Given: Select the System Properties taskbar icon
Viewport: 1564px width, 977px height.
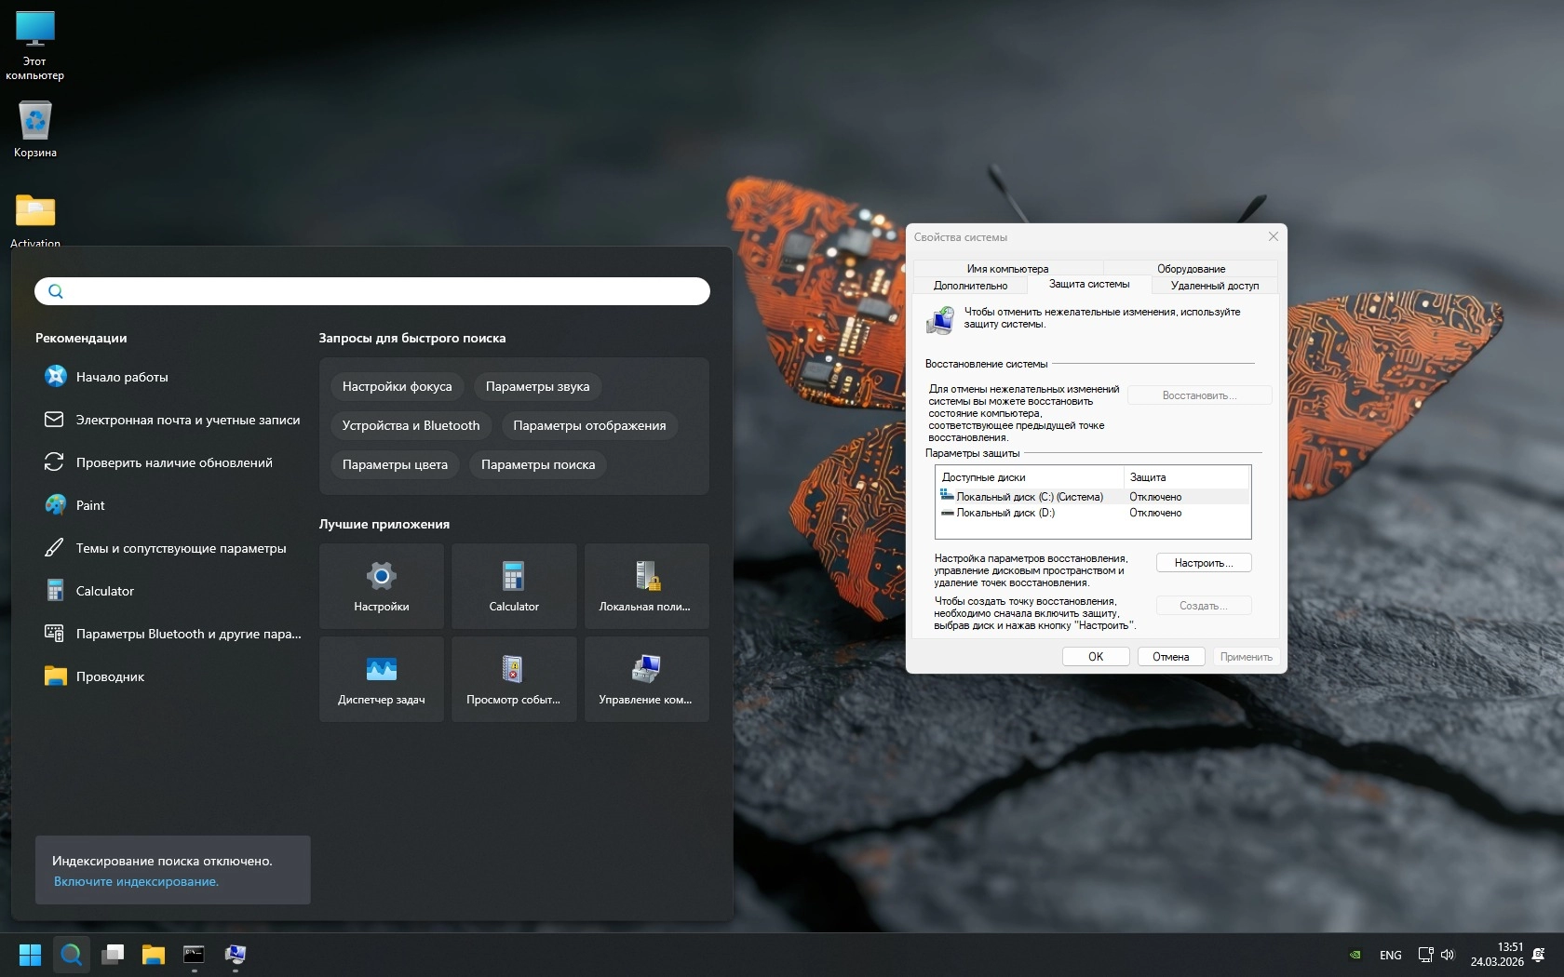Looking at the screenshot, I should 235,955.
